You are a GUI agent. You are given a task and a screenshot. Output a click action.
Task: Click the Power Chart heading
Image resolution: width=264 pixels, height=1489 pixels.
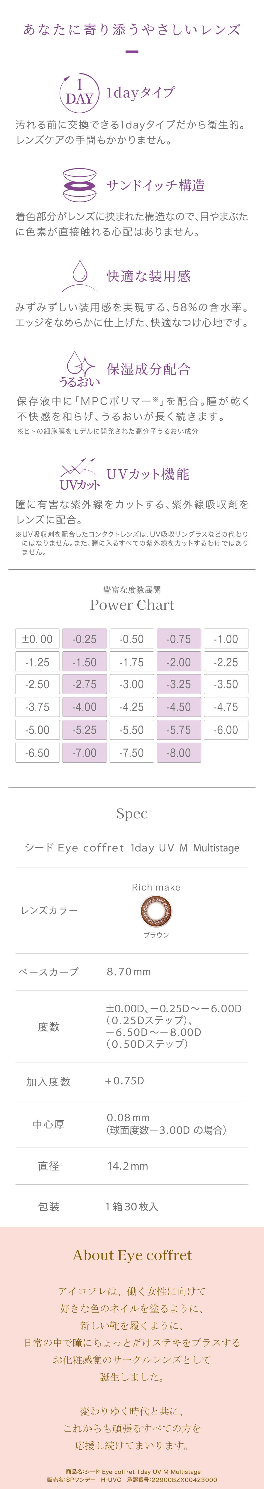132,605
